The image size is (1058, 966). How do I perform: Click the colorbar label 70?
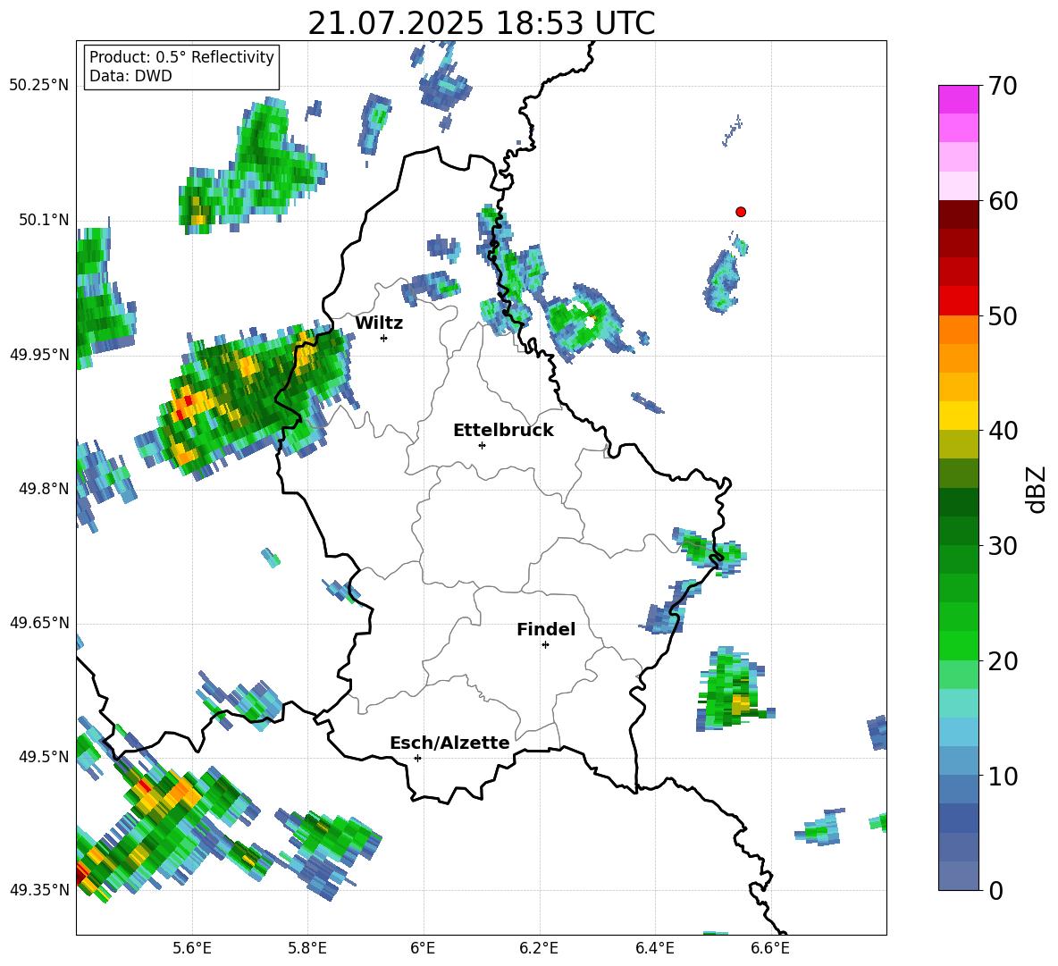[x=1003, y=87]
